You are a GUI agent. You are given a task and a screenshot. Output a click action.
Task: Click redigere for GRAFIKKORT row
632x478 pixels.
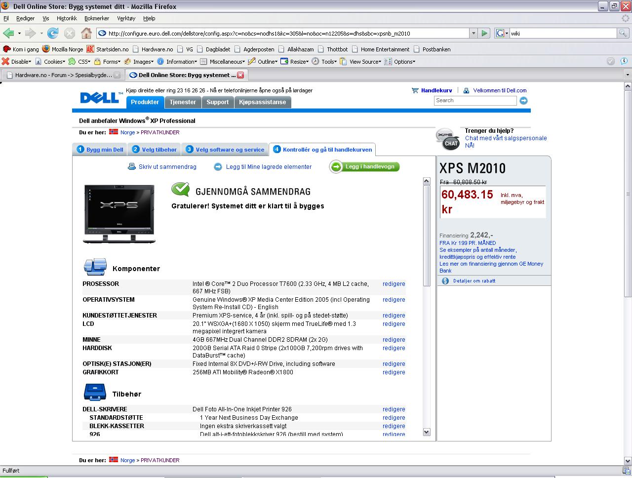pos(394,372)
